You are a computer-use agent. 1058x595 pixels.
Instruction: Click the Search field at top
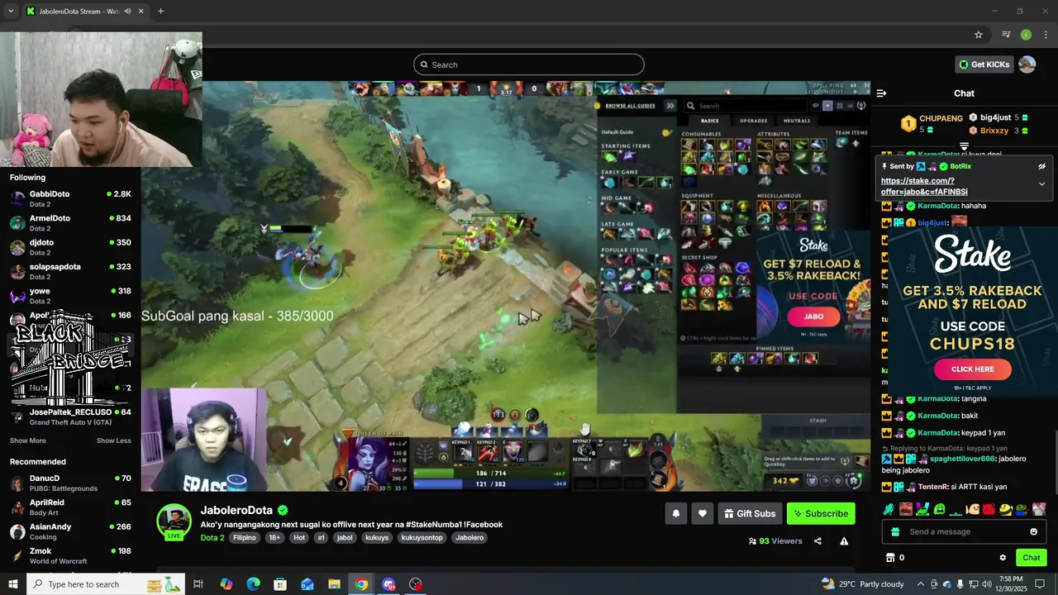click(x=529, y=64)
